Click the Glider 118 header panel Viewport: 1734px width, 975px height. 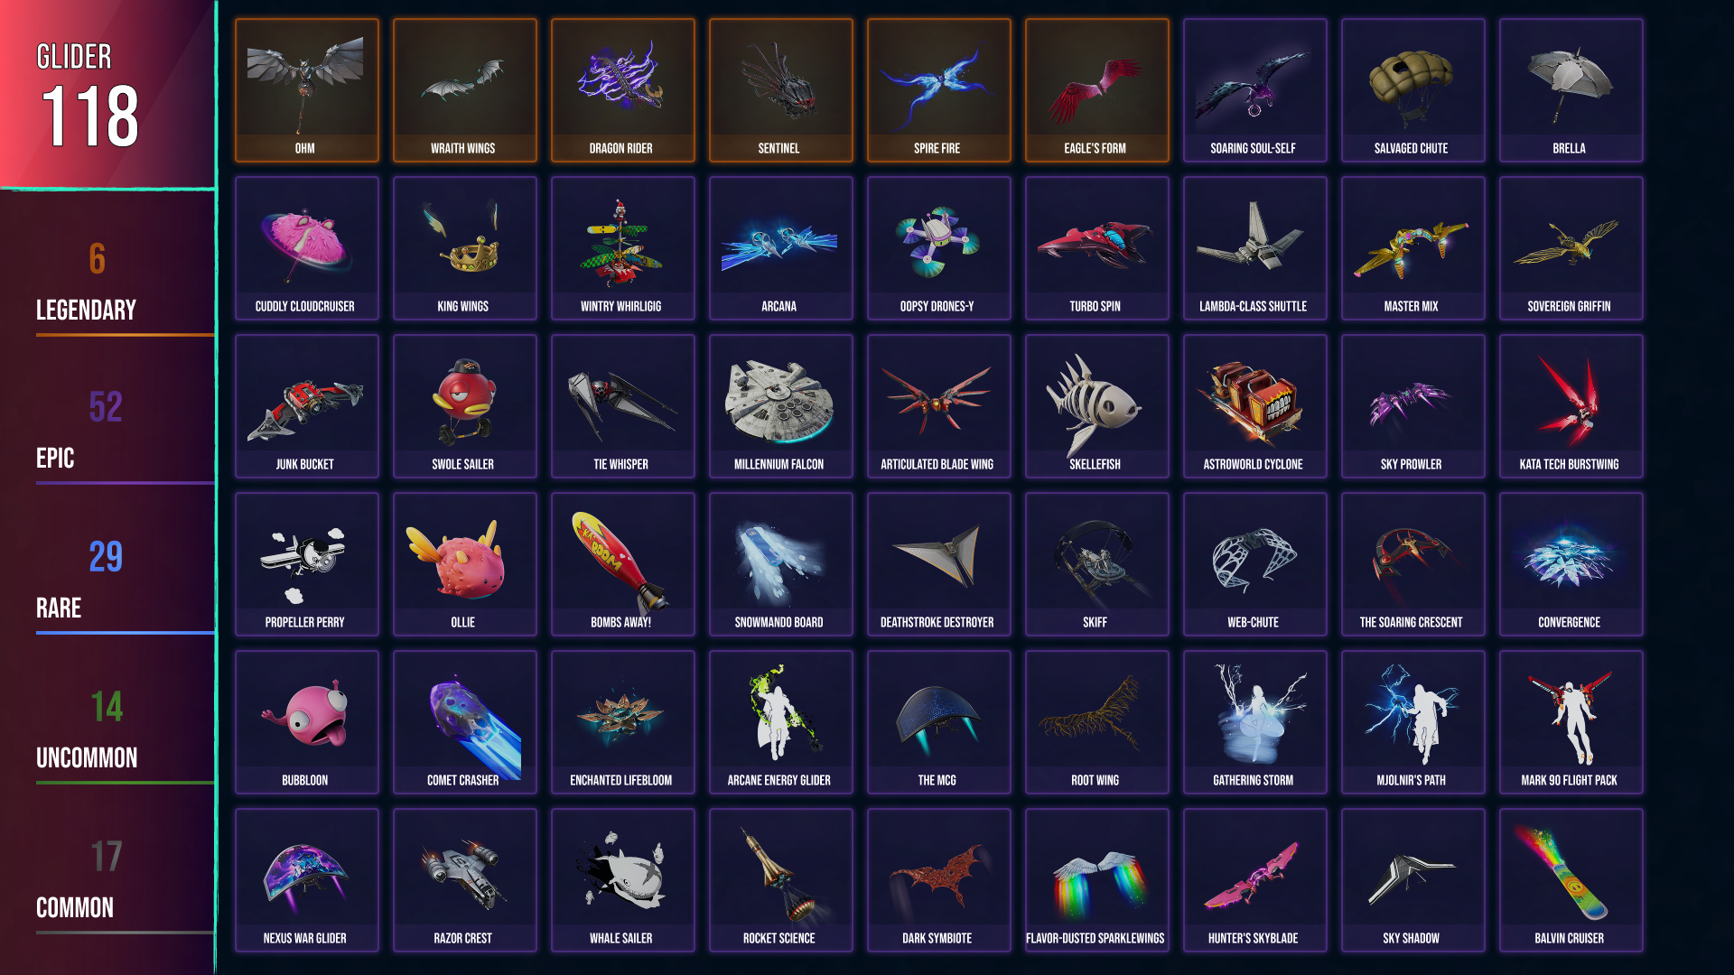click(107, 94)
